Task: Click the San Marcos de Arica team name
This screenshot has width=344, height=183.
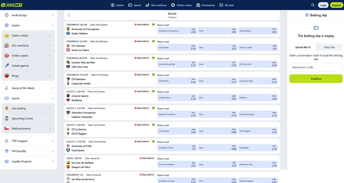Action: (x=83, y=179)
